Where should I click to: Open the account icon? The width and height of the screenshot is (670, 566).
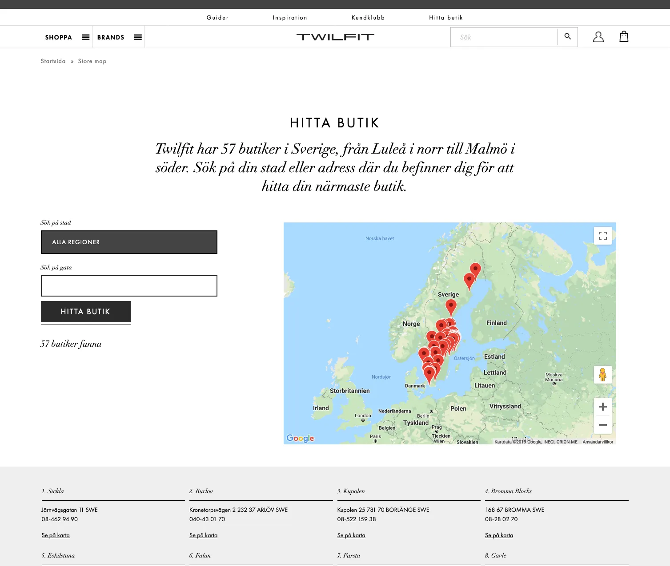coord(598,36)
